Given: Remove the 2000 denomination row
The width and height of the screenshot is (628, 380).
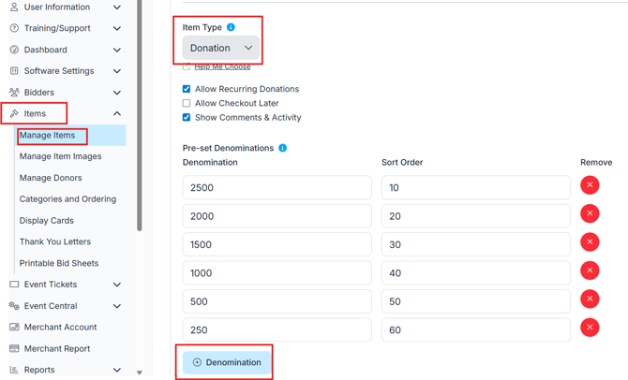Looking at the screenshot, I should 590,213.
